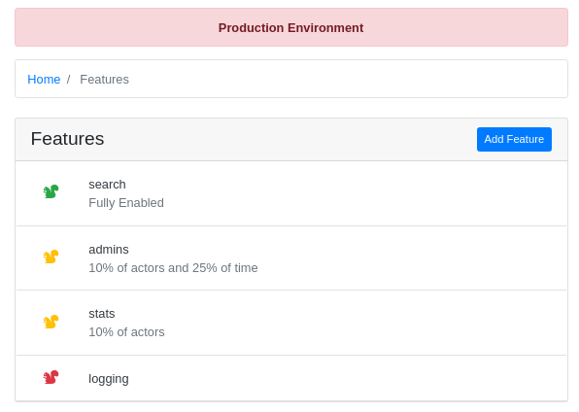Open the logging feature by its name
579x412 pixels.
point(109,379)
